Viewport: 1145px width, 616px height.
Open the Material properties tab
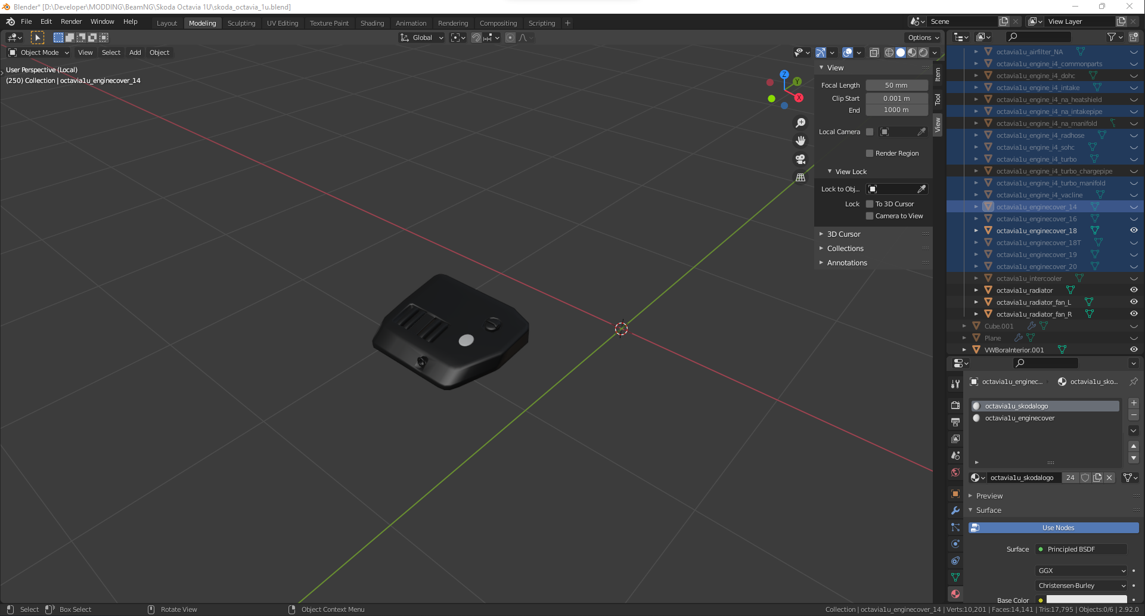pos(955,594)
